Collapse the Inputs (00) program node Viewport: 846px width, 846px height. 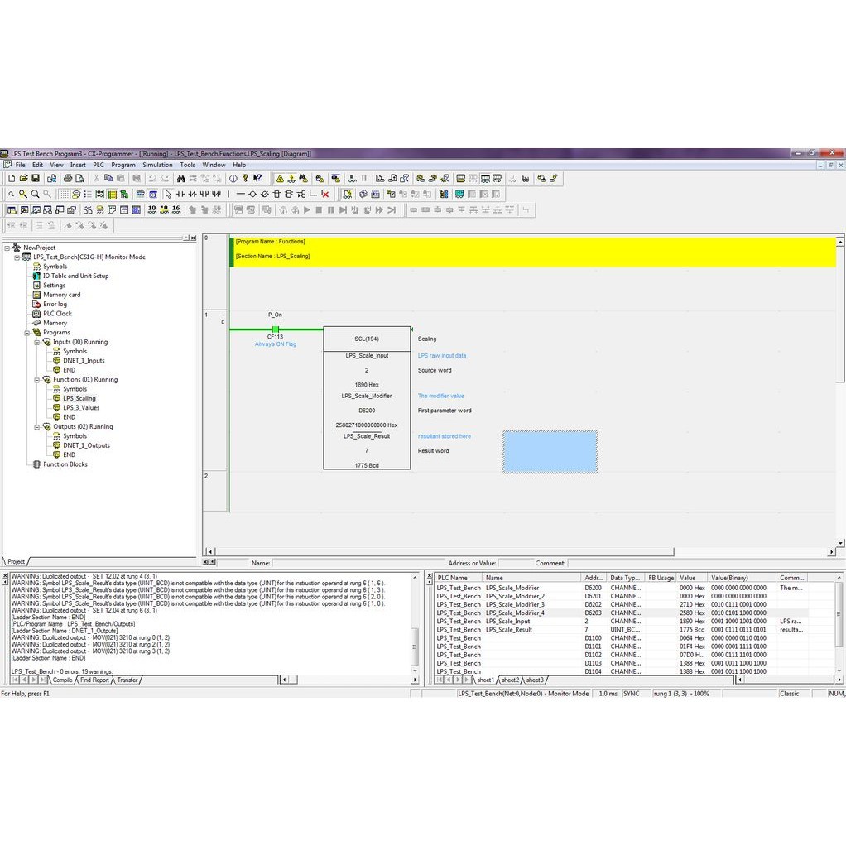(x=36, y=342)
